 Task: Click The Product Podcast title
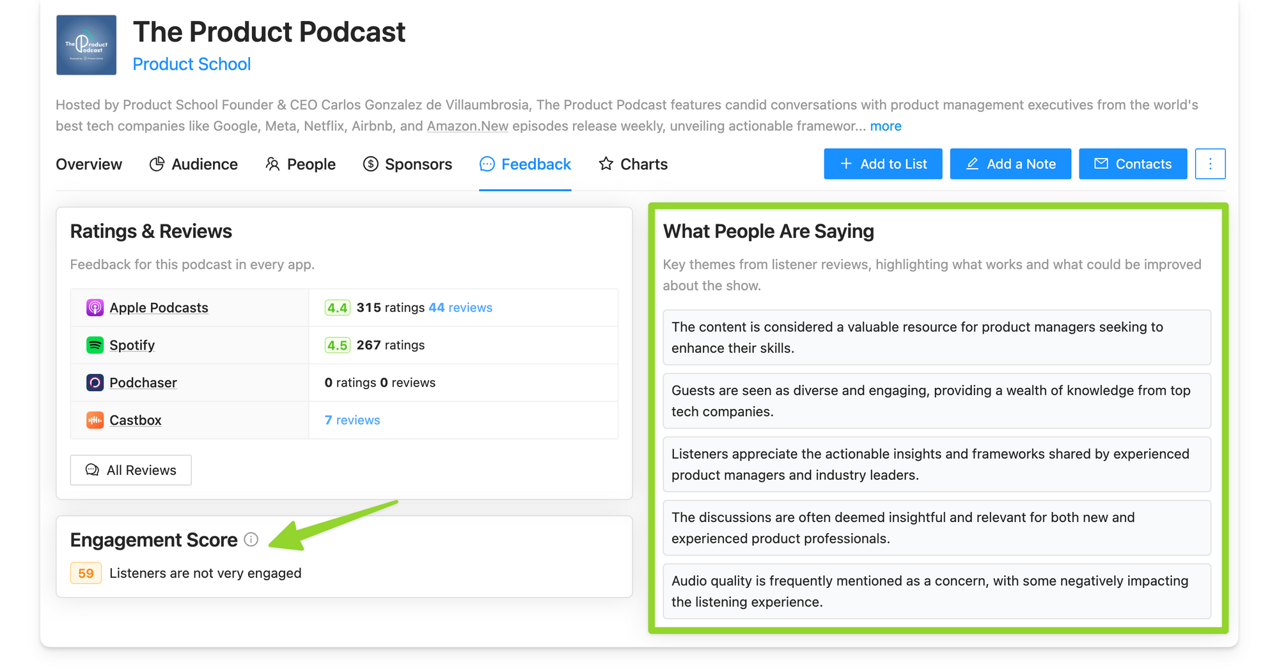tap(269, 32)
